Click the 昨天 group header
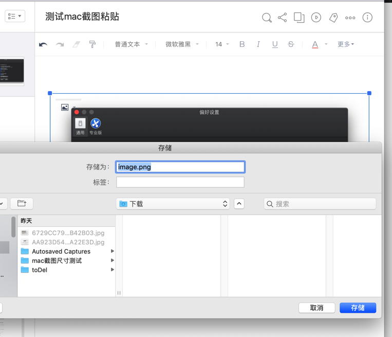 [66, 221]
